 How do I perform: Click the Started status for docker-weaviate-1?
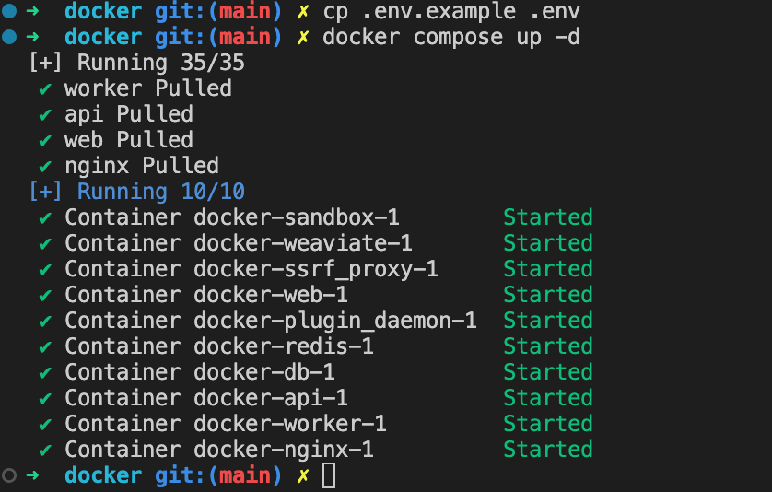547,244
